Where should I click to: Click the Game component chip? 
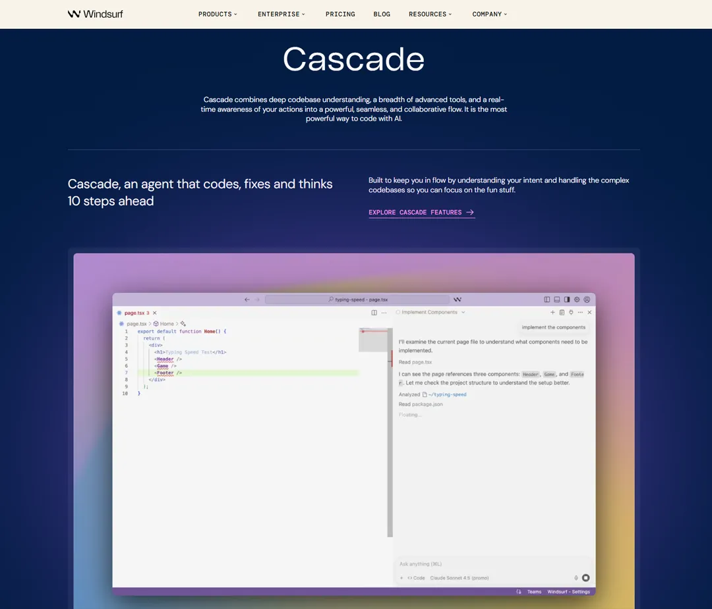coord(549,374)
